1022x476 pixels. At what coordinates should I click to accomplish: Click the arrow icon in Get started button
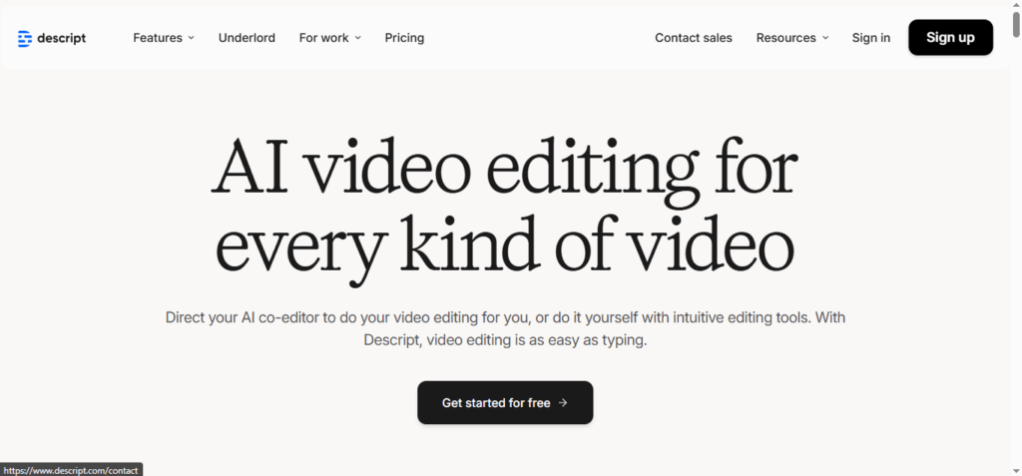coord(563,403)
